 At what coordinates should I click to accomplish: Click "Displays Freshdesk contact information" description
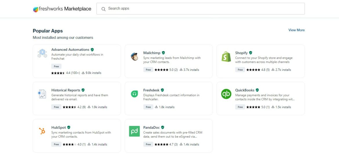(171, 97)
